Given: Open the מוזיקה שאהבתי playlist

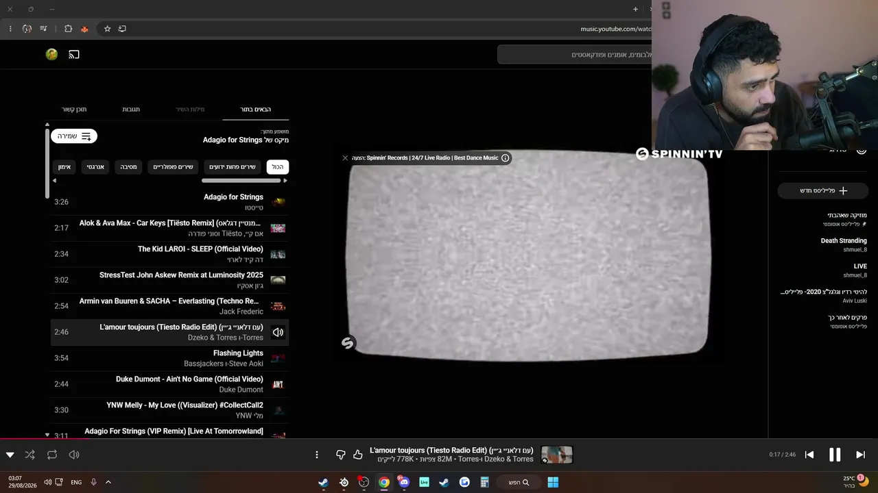Looking at the screenshot, I should [x=824, y=219].
